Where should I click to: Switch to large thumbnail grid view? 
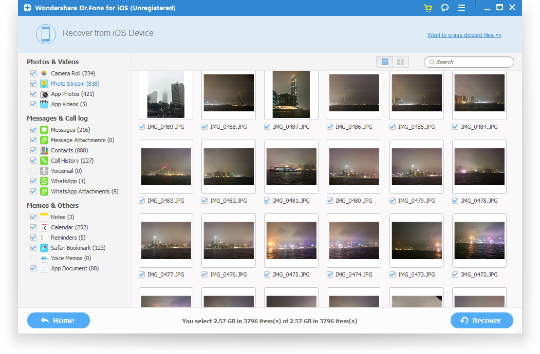pyautogui.click(x=384, y=62)
